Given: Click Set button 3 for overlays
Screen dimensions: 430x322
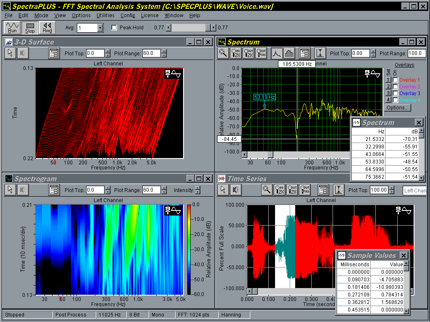Looking at the screenshot, I should (x=388, y=93).
